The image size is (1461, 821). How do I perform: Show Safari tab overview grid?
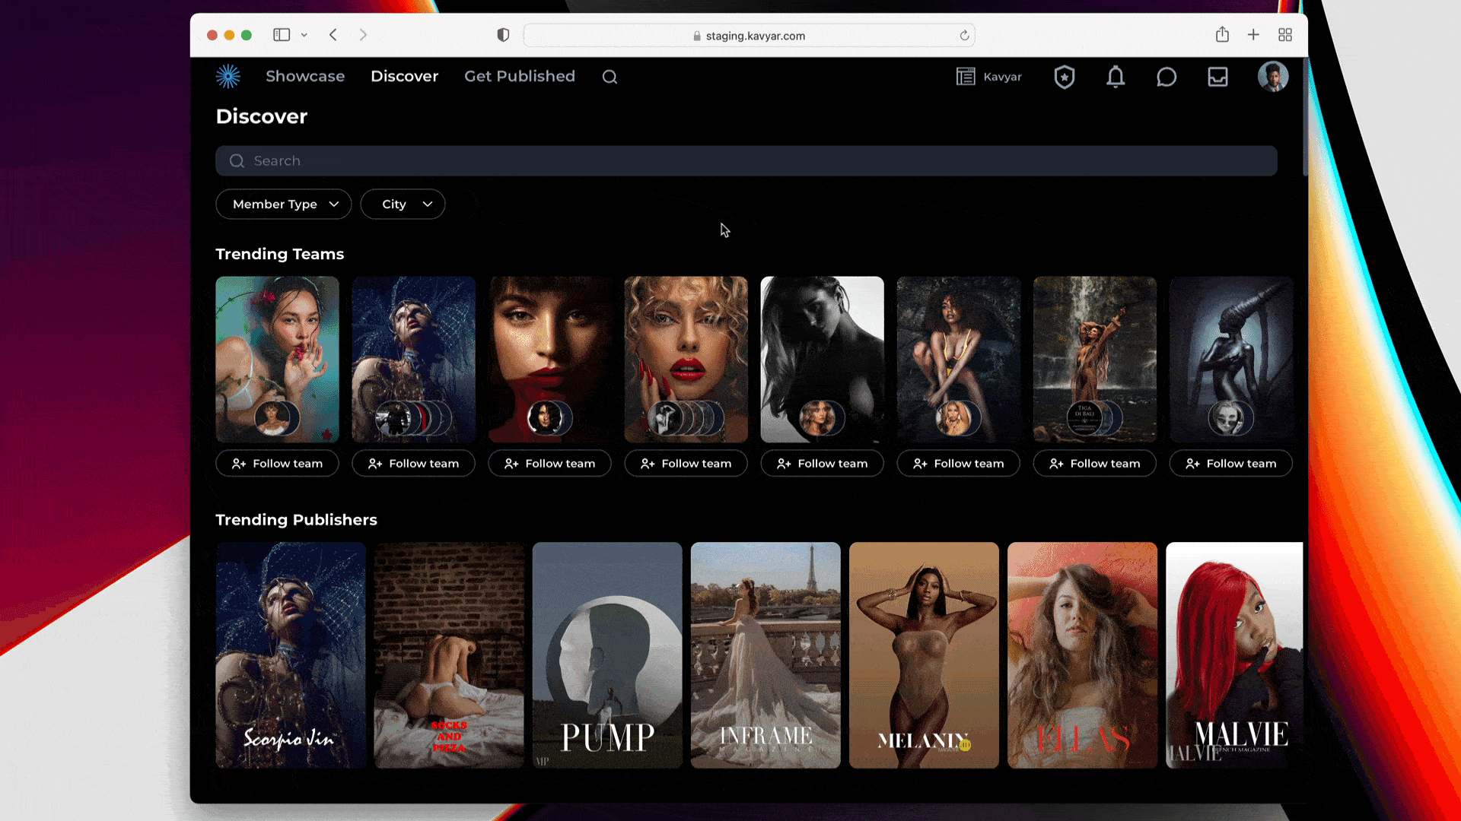[x=1285, y=35]
